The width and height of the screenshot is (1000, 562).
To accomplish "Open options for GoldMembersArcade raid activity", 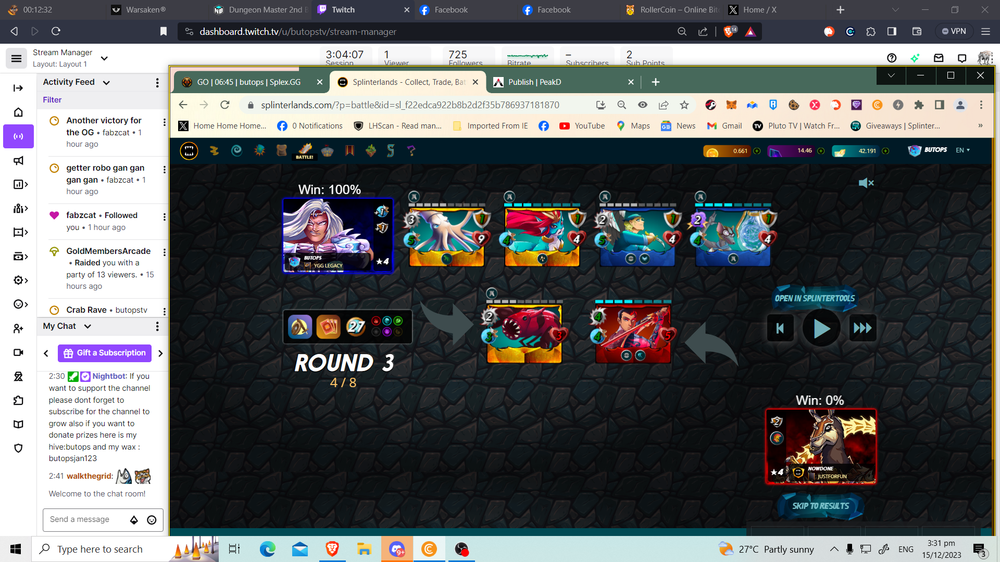I will [165, 252].
